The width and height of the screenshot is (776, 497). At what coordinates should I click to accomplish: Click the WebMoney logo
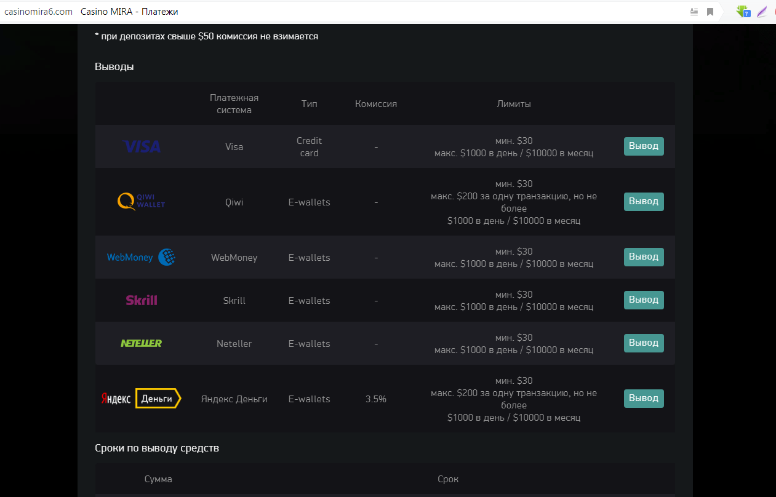(142, 257)
